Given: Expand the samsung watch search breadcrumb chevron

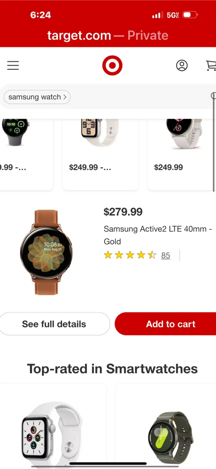Looking at the screenshot, I should coord(64,97).
